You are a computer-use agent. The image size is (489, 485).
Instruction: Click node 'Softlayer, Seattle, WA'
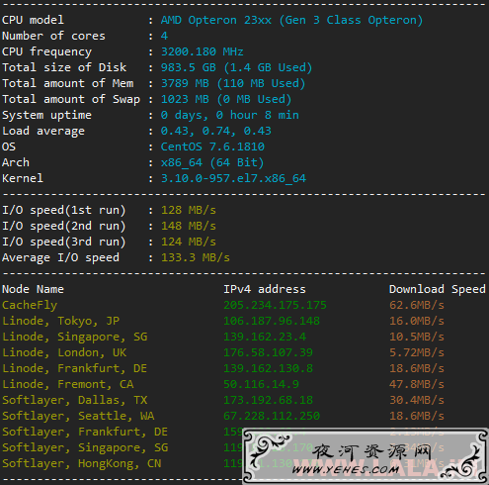tap(78, 416)
